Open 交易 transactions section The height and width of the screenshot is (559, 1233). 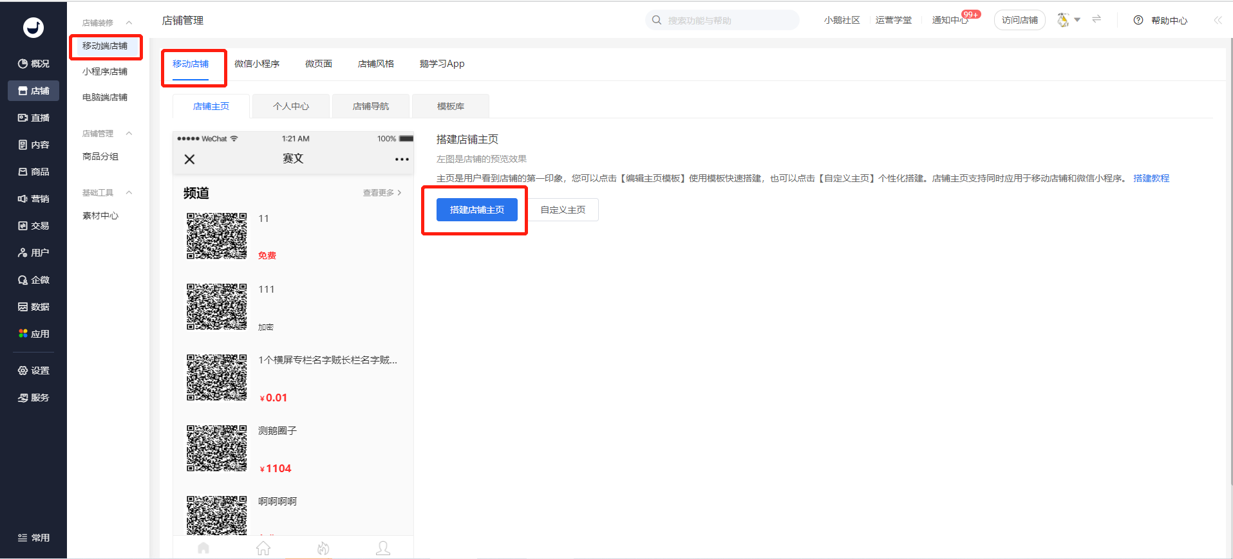[x=33, y=226]
